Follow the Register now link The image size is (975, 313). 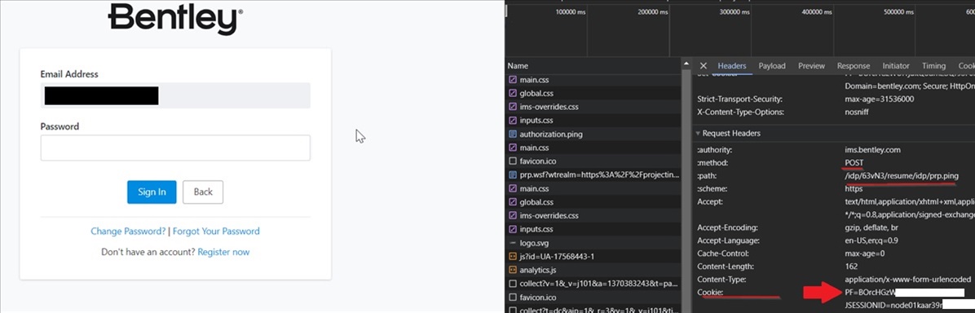(223, 252)
